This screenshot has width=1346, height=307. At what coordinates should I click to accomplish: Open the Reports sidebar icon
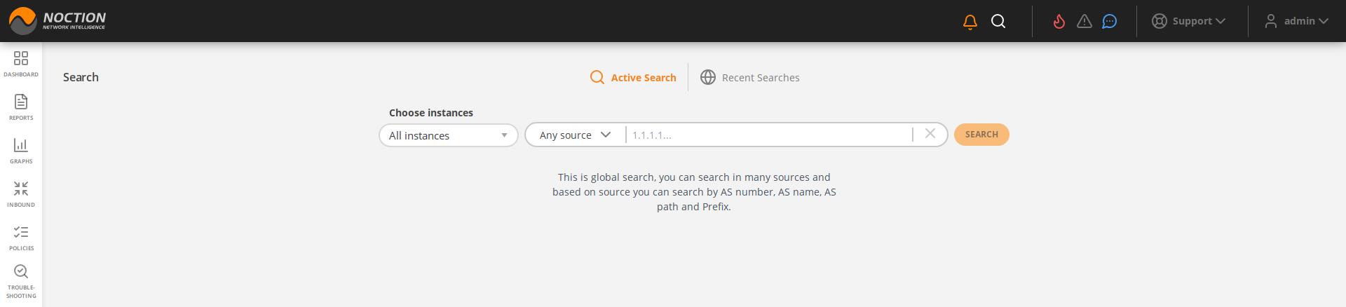[x=21, y=107]
